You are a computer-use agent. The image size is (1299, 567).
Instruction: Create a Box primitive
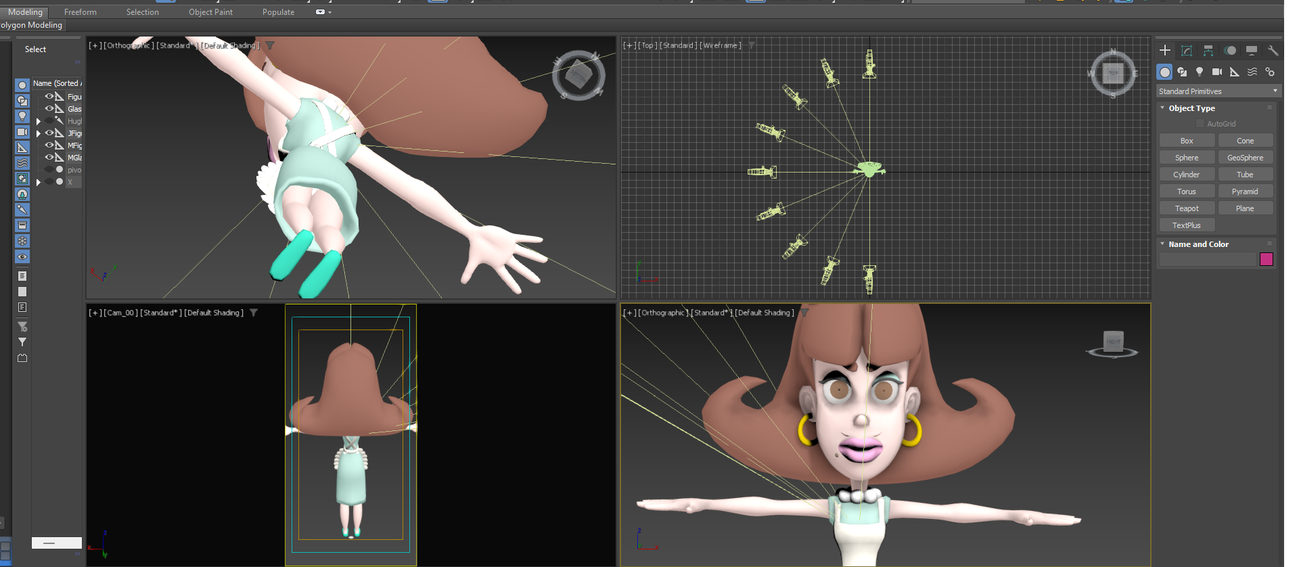coord(1187,141)
